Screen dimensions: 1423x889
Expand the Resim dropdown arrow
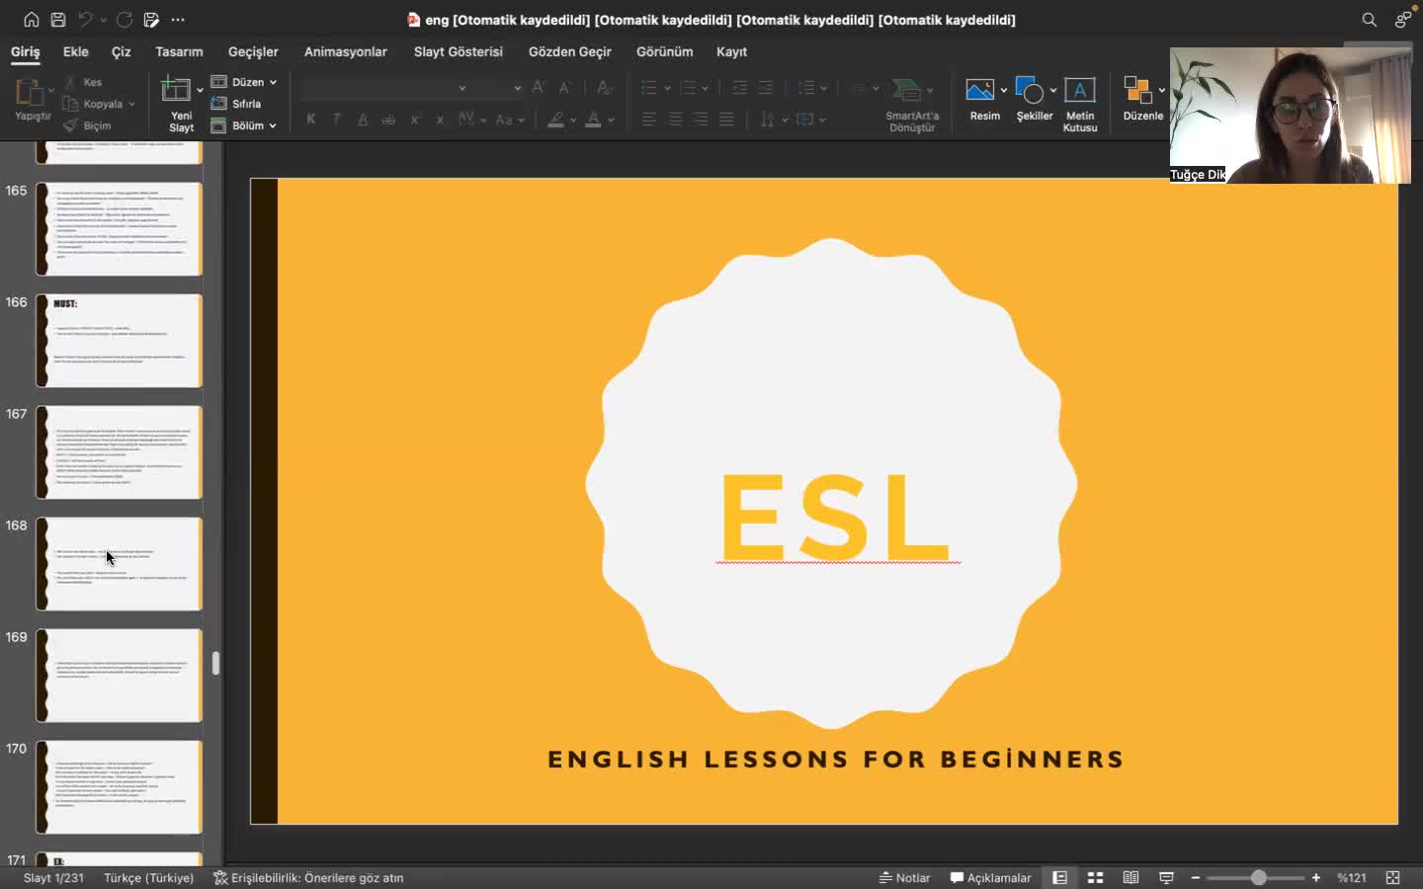pos(1004,90)
